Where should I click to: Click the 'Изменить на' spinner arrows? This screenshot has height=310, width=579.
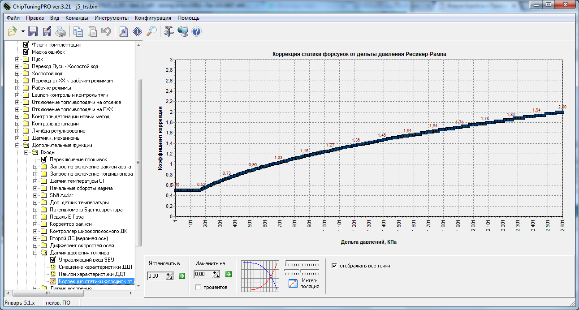point(216,274)
